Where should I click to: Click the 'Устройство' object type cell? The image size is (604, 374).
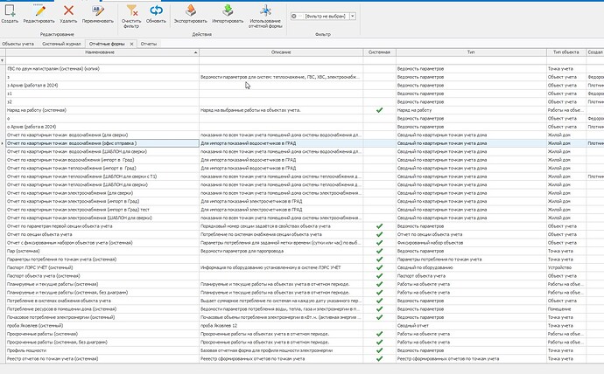pyautogui.click(x=559, y=267)
